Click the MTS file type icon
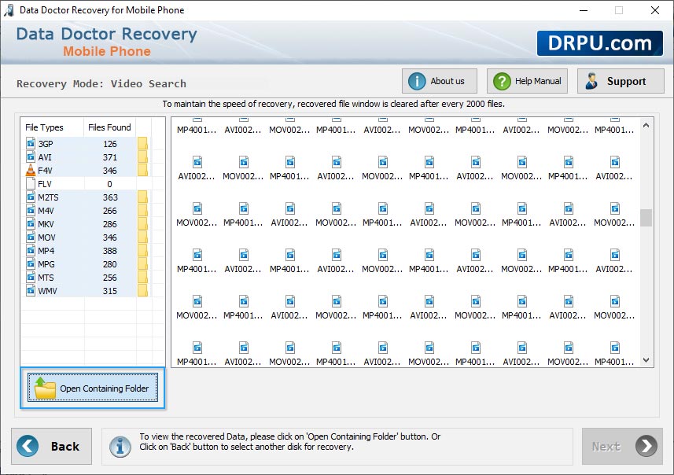The width and height of the screenshot is (674, 475). [31, 278]
